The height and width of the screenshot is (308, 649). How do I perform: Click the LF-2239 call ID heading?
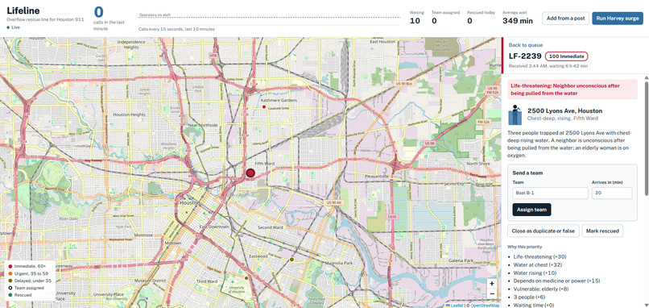(x=525, y=56)
